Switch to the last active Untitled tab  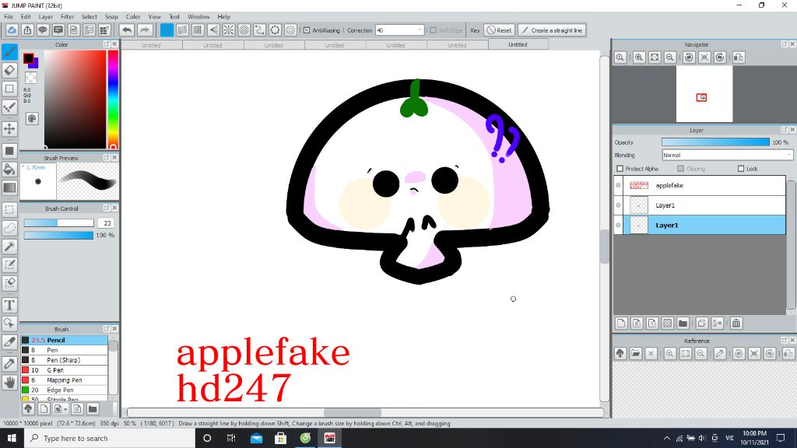coord(518,44)
